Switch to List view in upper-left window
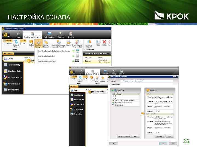The height and width of the screenshot is (148, 197). pyautogui.click(x=23, y=44)
